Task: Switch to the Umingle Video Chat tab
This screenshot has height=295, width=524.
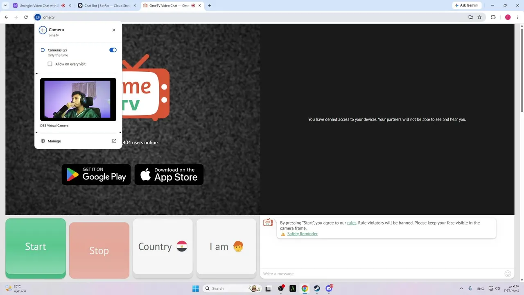Action: pos(36,6)
